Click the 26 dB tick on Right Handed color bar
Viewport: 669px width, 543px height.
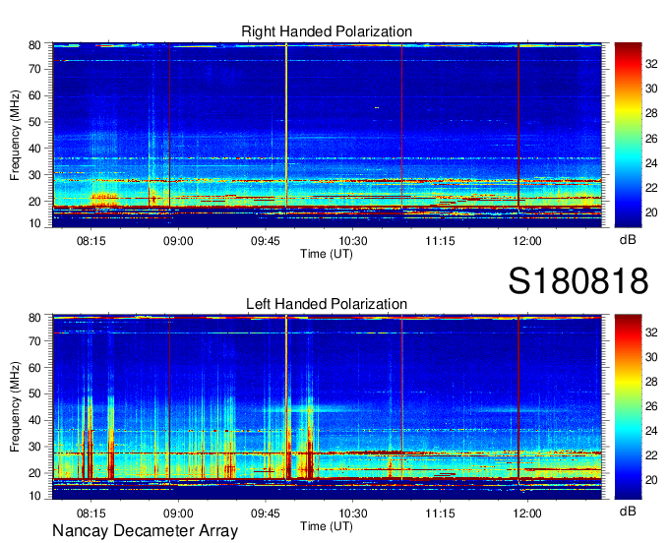coord(651,139)
